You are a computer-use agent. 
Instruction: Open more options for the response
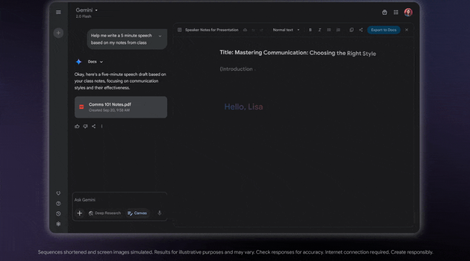(x=102, y=127)
